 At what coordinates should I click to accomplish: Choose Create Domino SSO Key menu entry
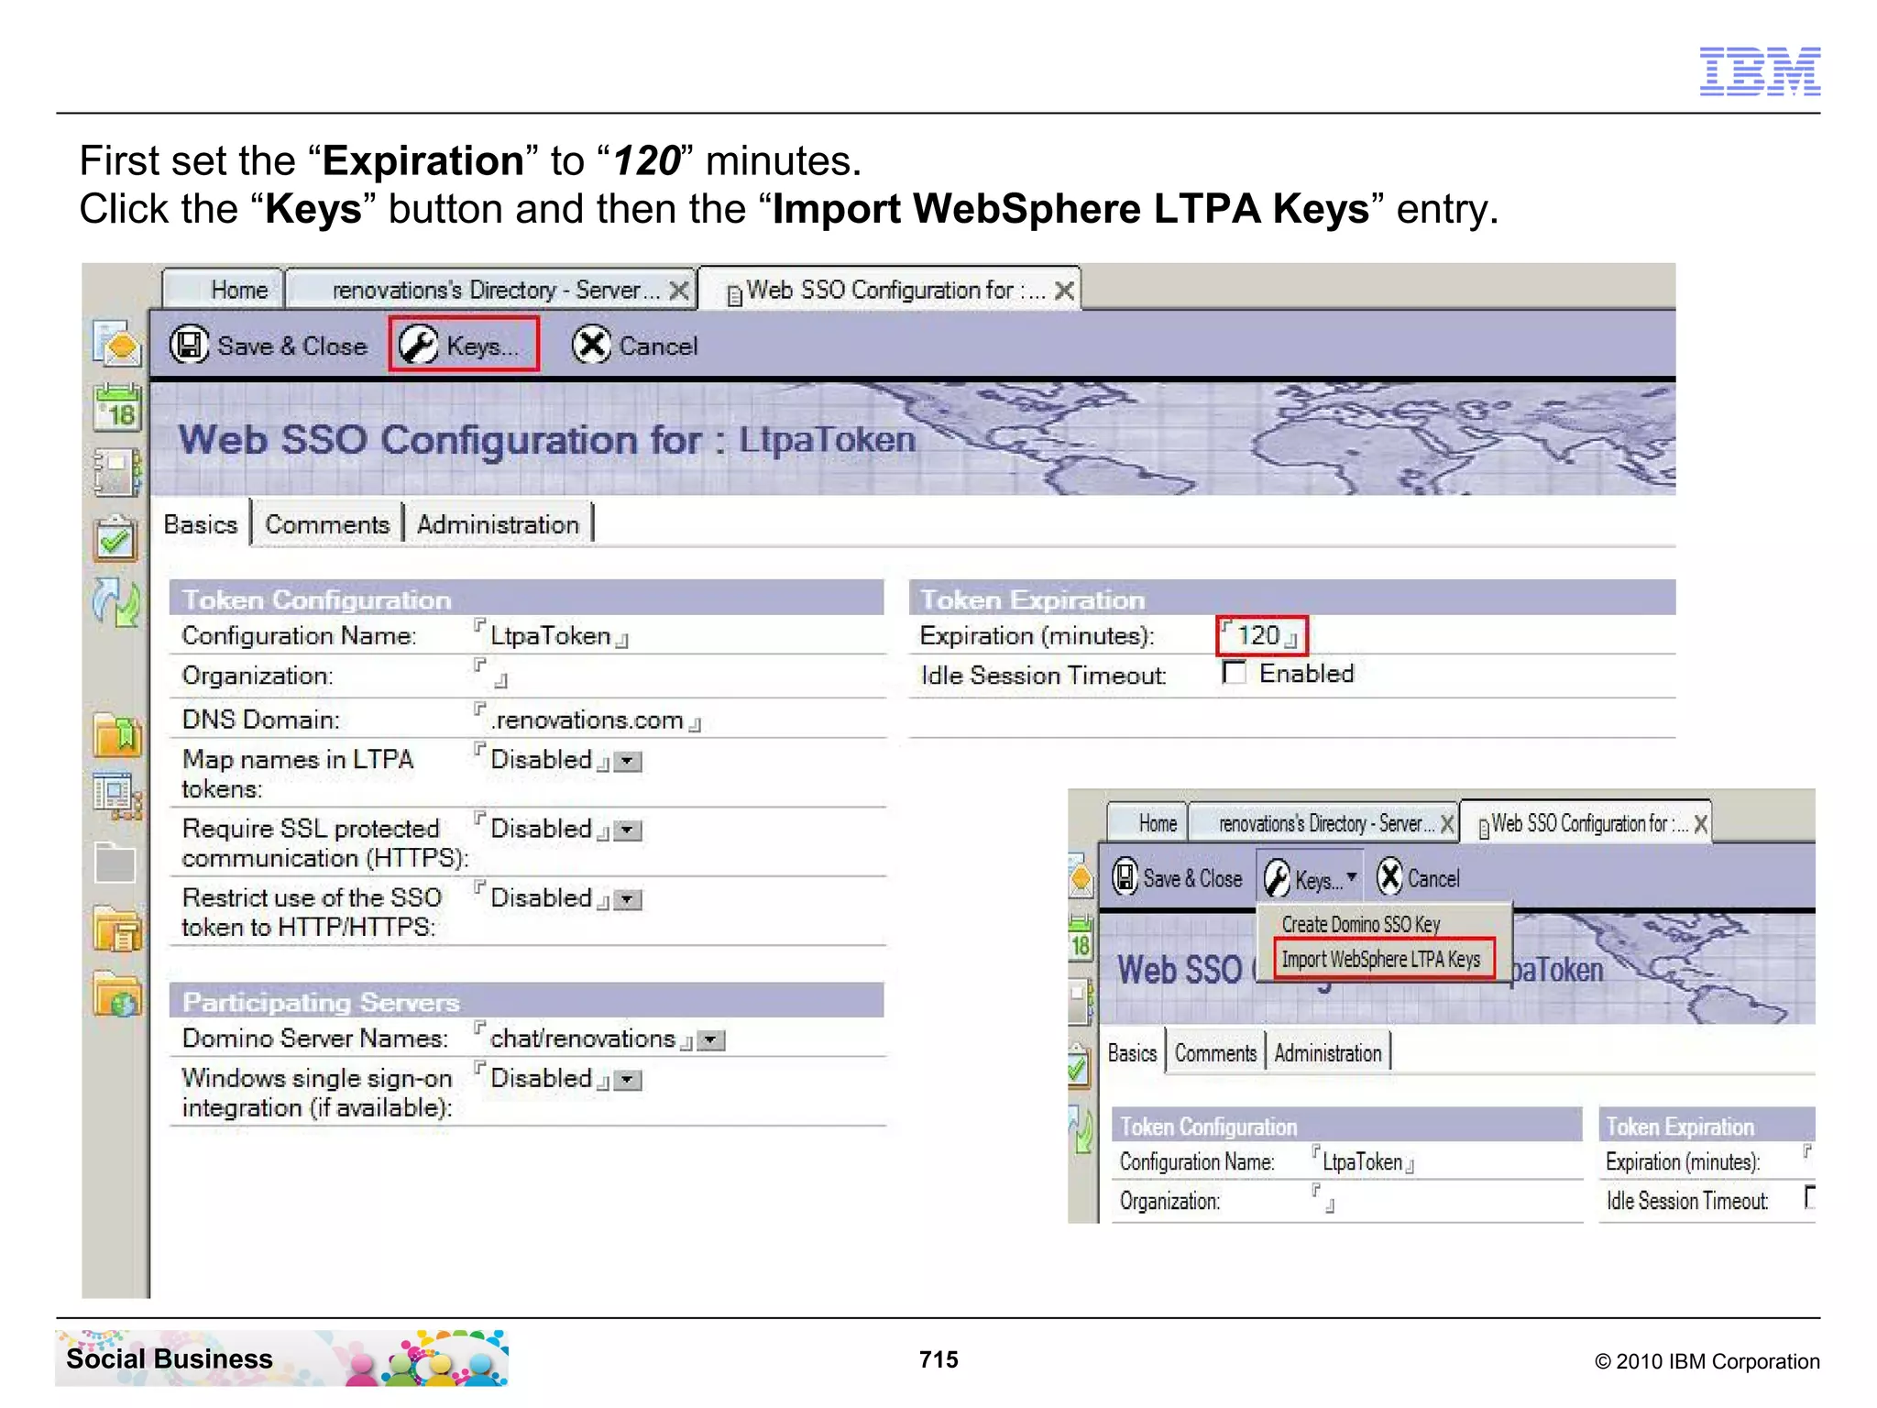click(1360, 924)
